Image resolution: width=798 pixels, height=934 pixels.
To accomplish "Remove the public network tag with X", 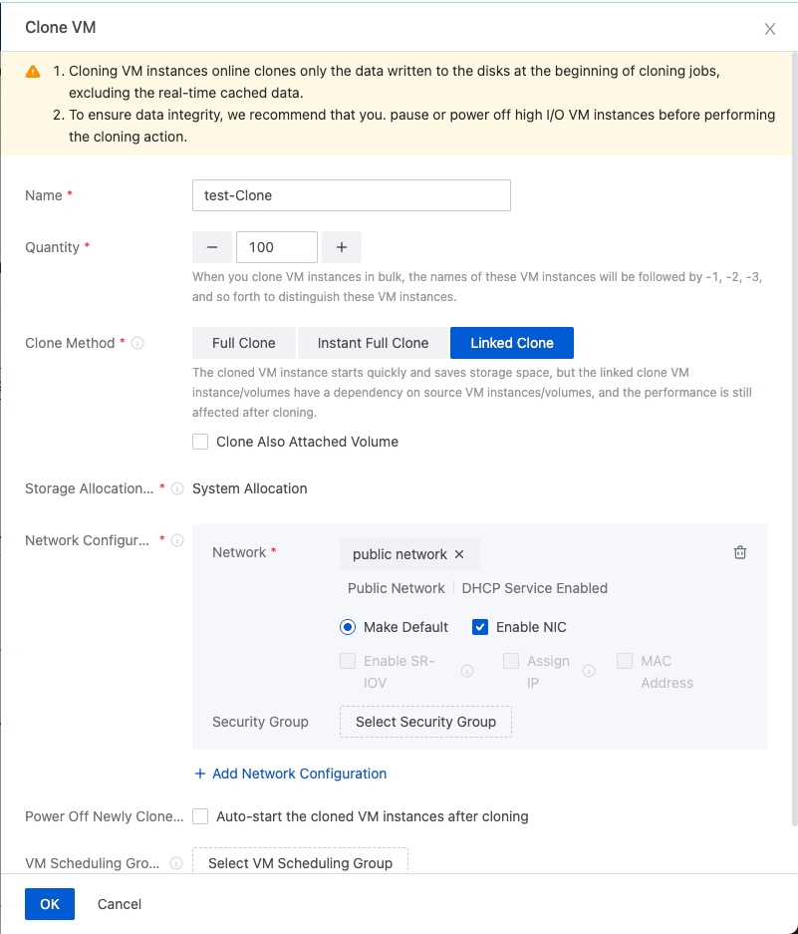I will (x=459, y=554).
